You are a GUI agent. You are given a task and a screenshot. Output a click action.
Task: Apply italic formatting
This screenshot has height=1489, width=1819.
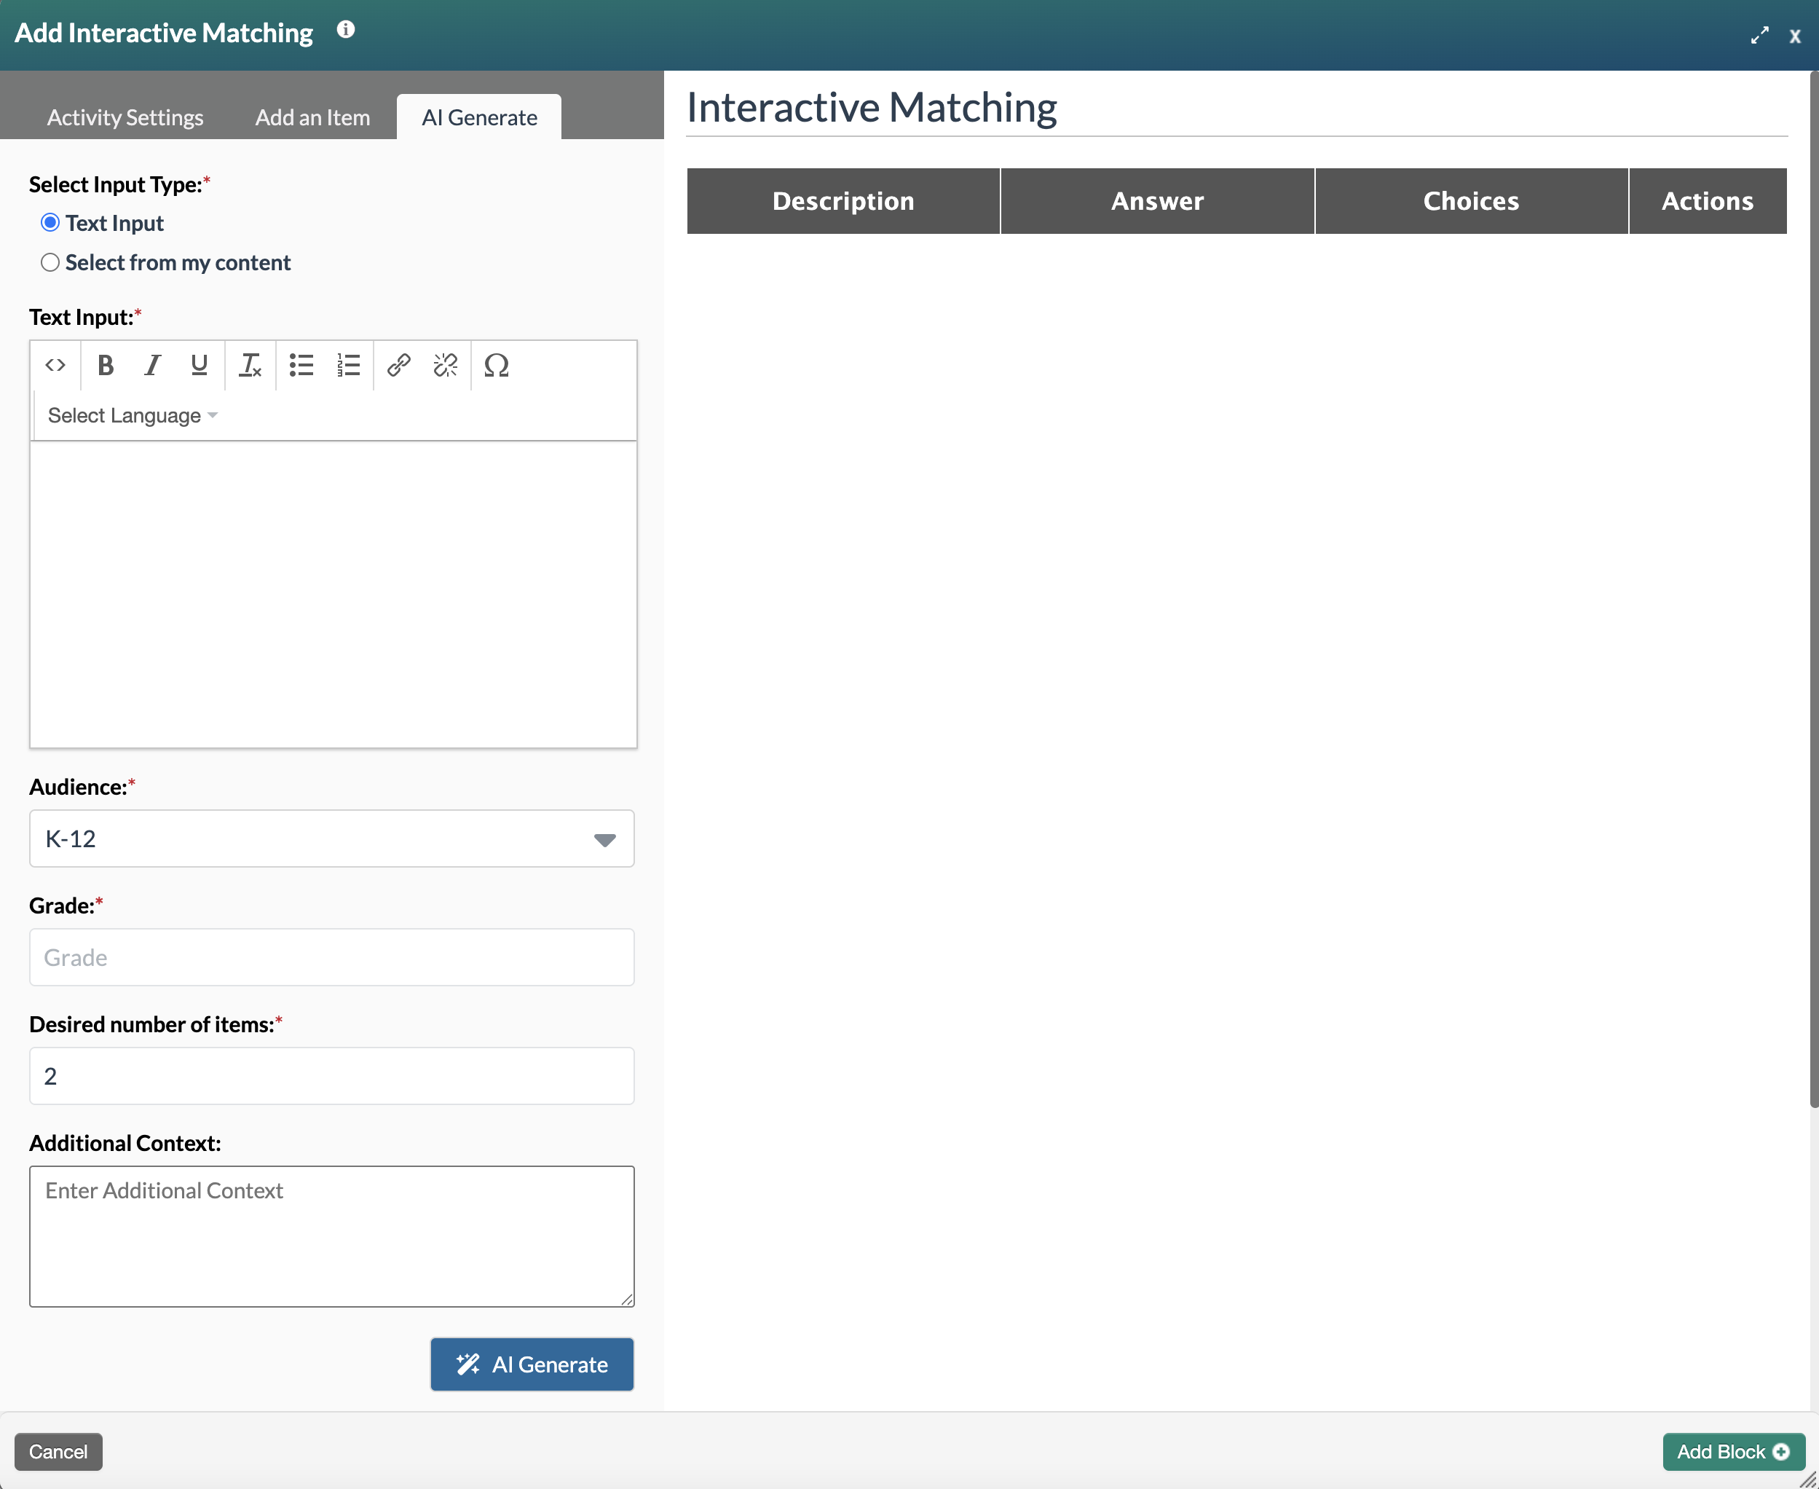pos(151,366)
